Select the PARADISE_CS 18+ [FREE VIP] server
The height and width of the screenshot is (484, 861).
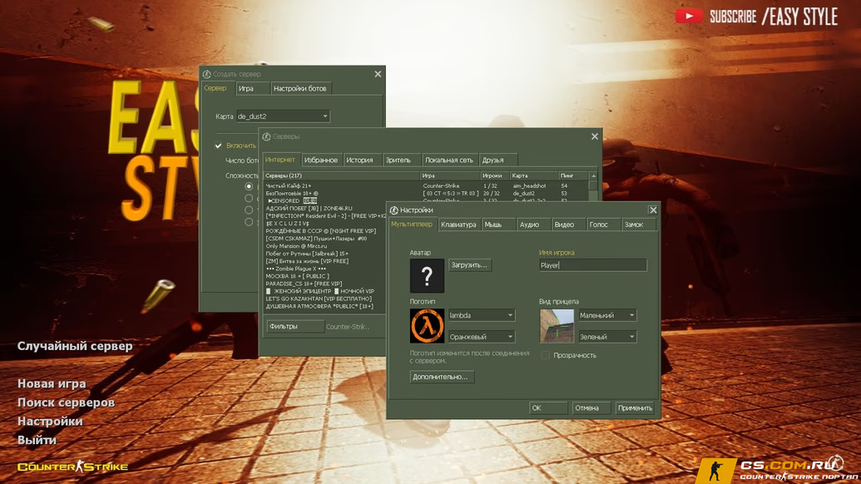pyautogui.click(x=325, y=284)
